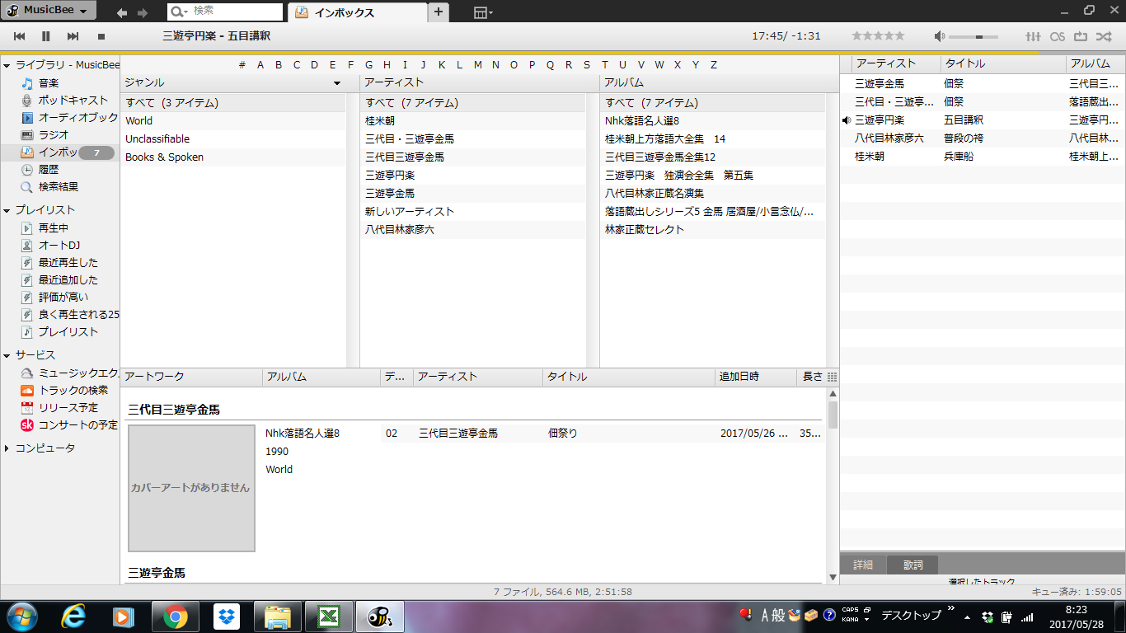
Task: Add a new tab with plus button
Action: click(439, 12)
